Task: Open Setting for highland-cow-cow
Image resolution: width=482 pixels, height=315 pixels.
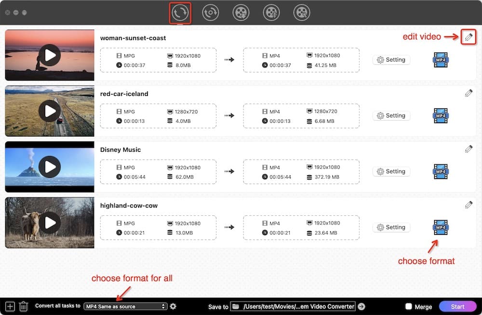Action: 391,227
